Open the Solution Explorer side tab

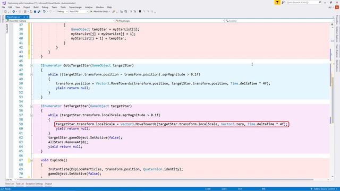337,34
